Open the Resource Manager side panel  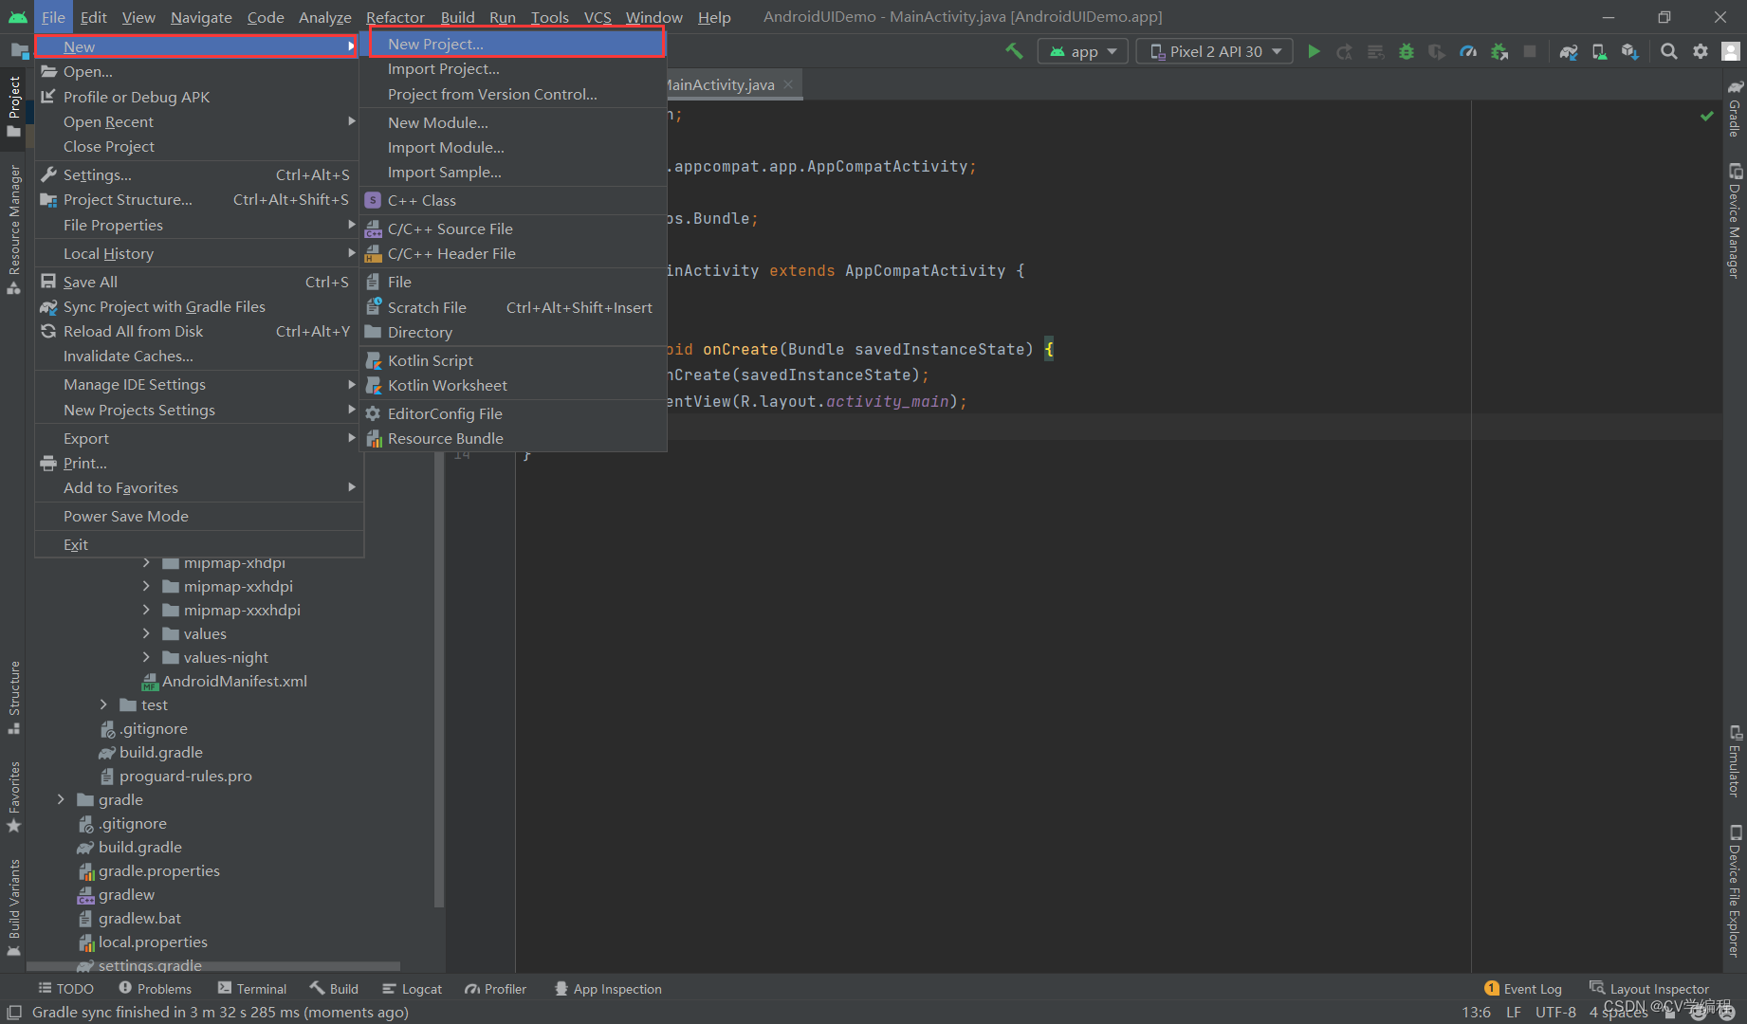coord(13,229)
